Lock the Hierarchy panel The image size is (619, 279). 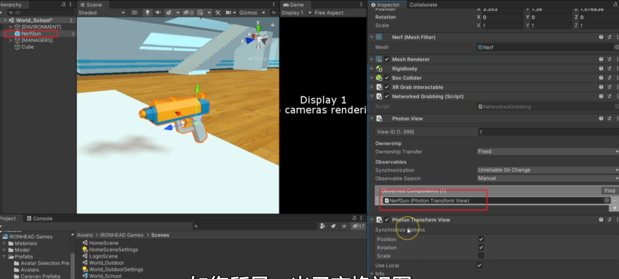[x=63, y=4]
